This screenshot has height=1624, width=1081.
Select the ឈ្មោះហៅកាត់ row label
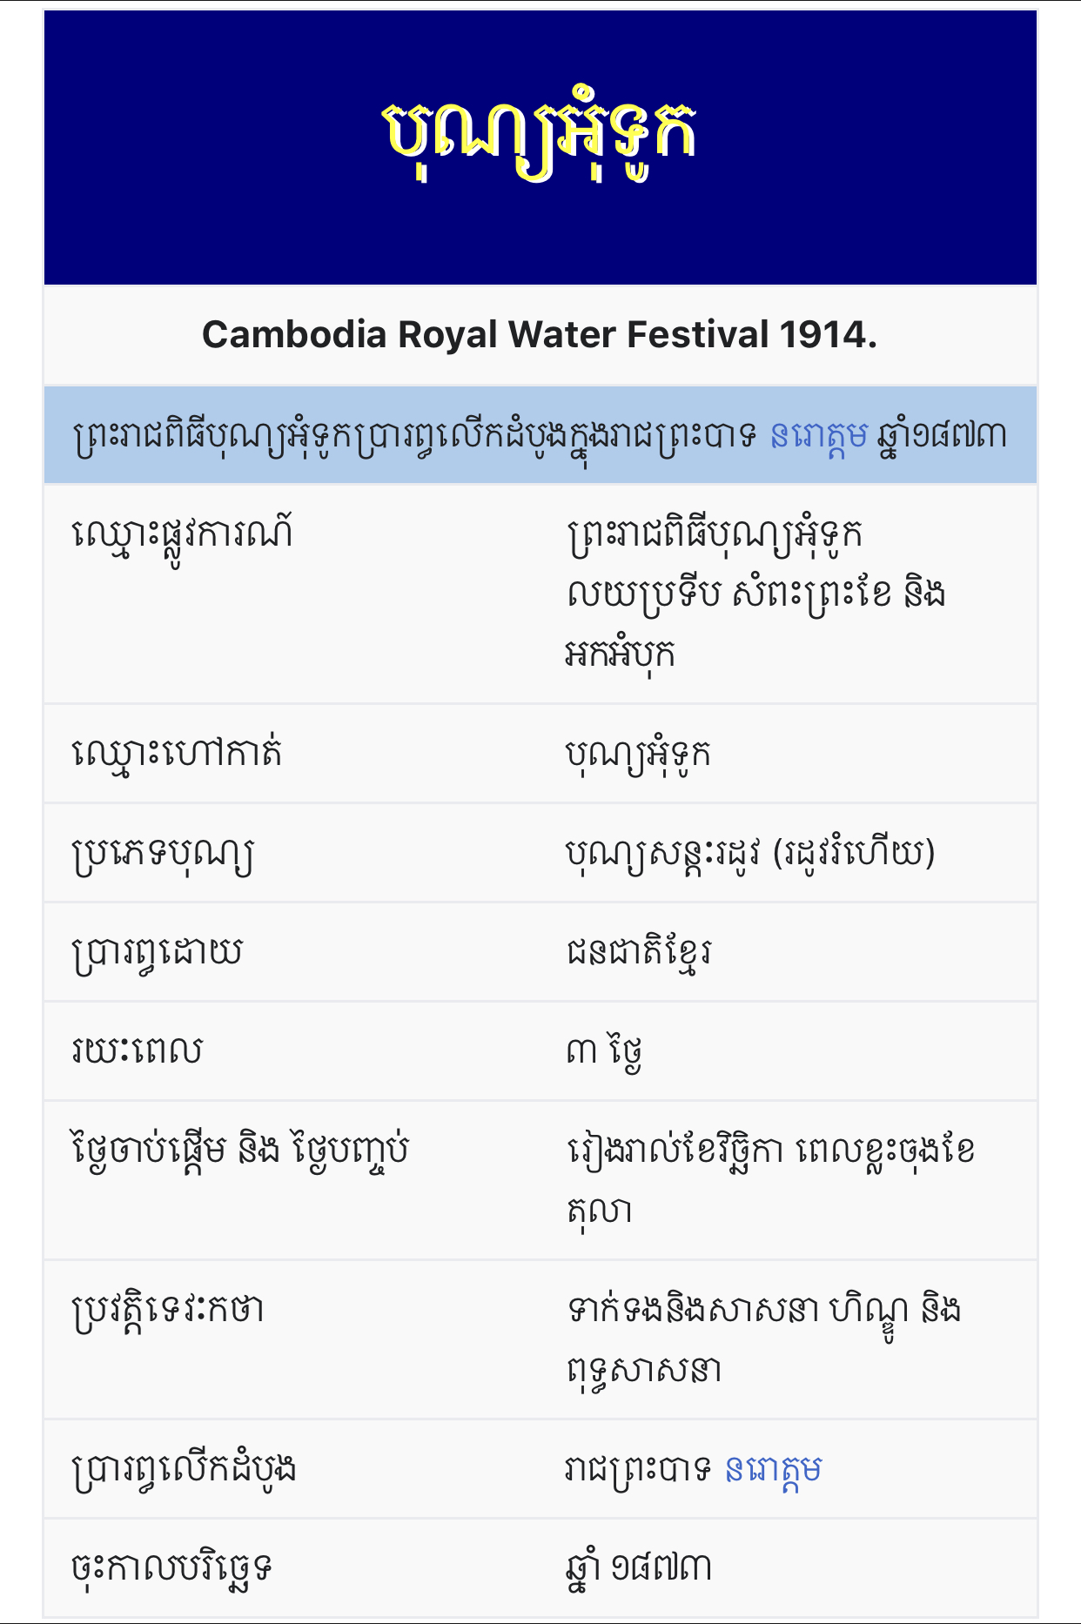pos(177,754)
